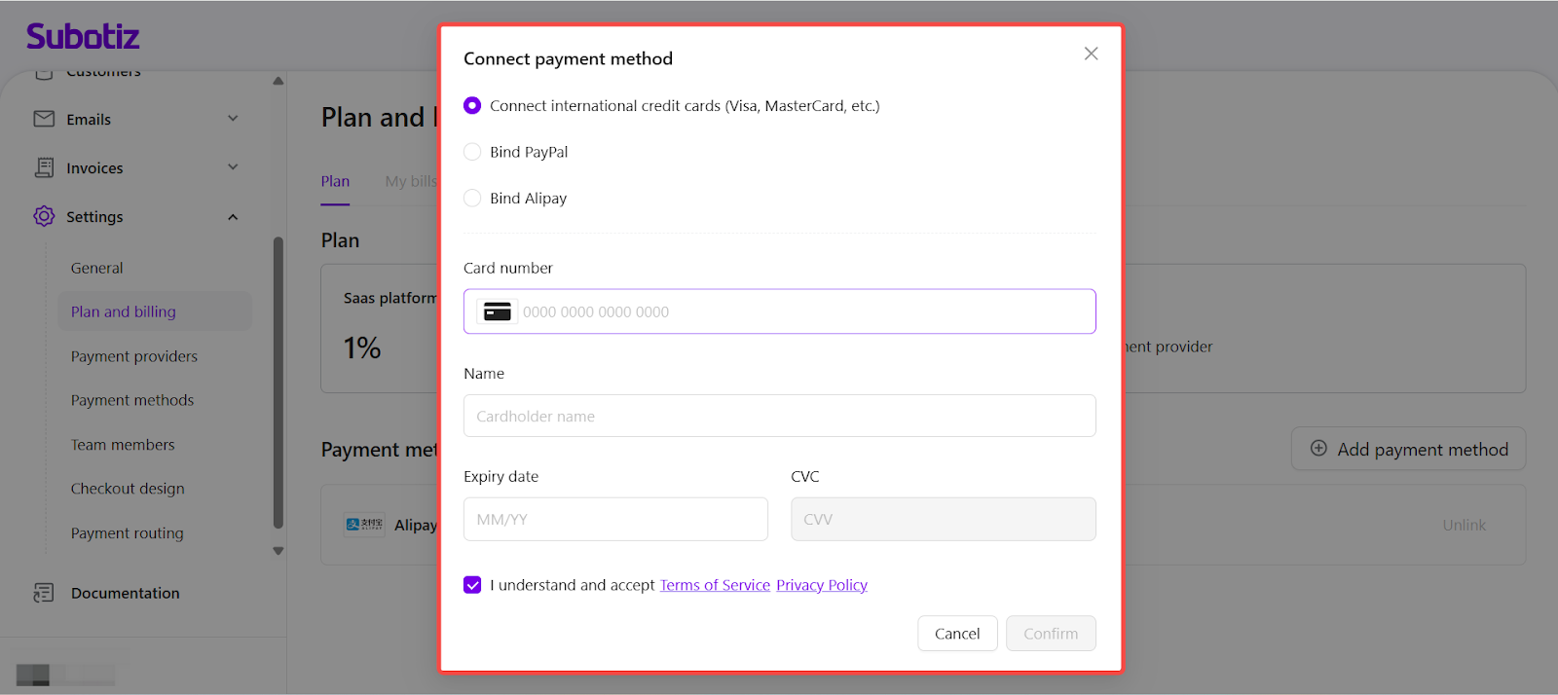Choose the Bind Alipay radio button
1558x695 pixels.
472,199
